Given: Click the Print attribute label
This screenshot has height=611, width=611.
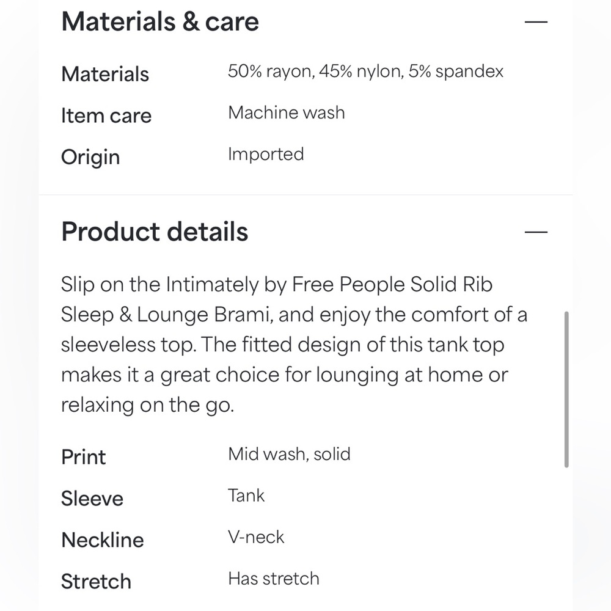Looking at the screenshot, I should pyautogui.click(x=84, y=457).
